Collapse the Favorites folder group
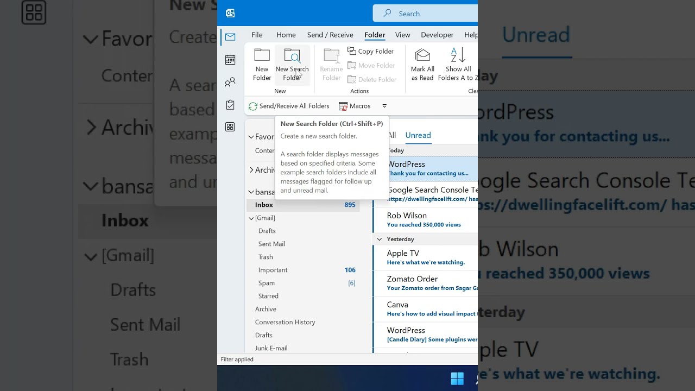 pyautogui.click(x=251, y=137)
